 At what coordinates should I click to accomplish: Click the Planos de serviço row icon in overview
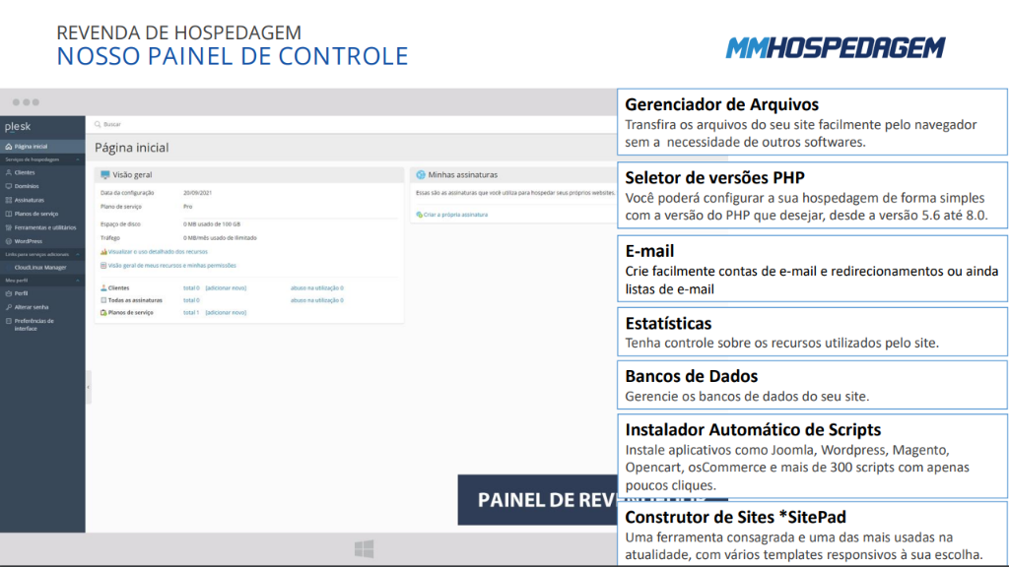click(x=103, y=312)
